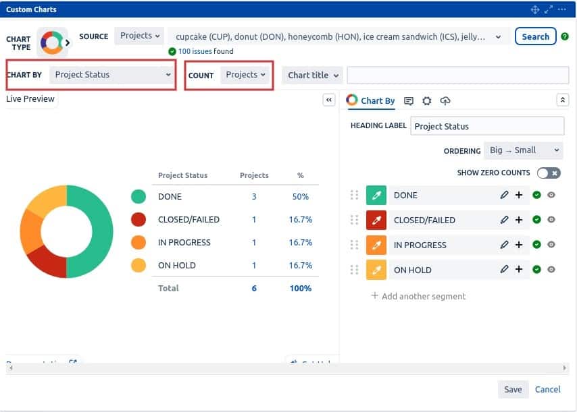Open the Chart title dropdown menu

pos(313,76)
